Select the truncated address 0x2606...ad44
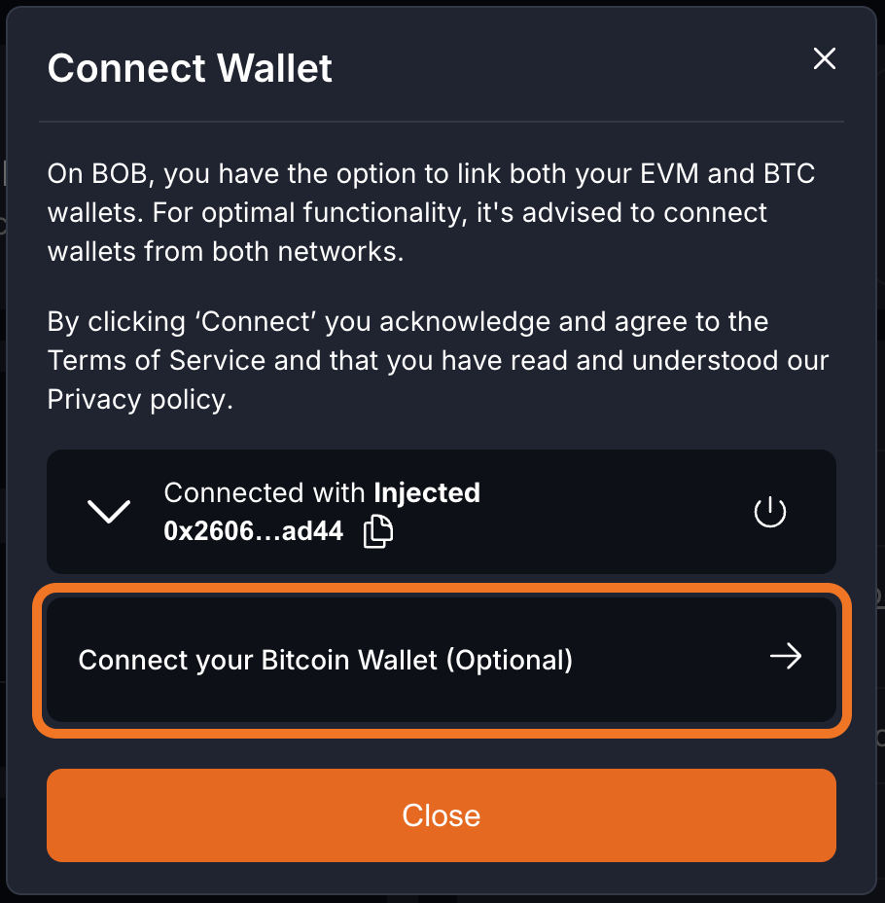885x903 pixels. pos(255,530)
